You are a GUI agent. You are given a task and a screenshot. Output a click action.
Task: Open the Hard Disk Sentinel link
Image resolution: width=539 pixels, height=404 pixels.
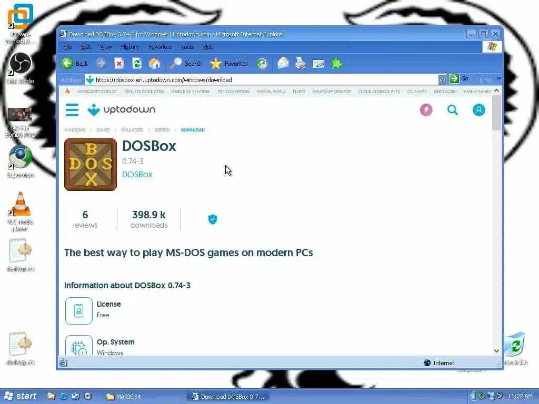click(x=191, y=92)
